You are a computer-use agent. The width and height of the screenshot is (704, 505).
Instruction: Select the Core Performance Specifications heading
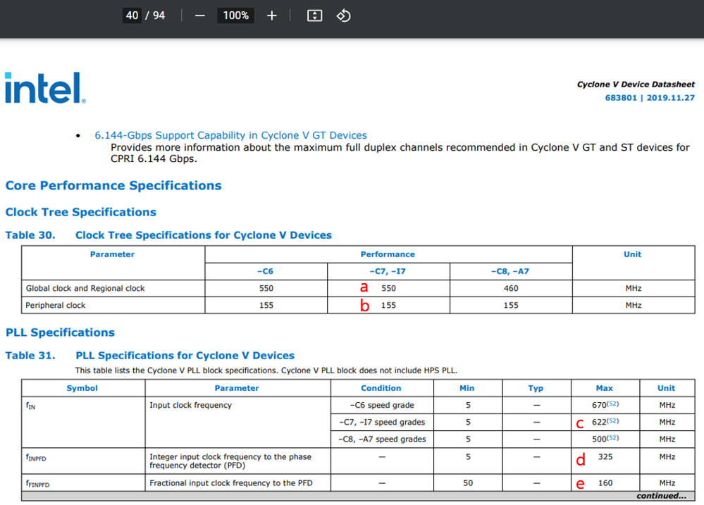point(113,186)
